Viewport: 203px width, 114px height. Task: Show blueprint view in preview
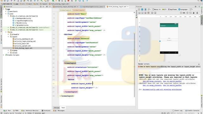tap(142, 9)
